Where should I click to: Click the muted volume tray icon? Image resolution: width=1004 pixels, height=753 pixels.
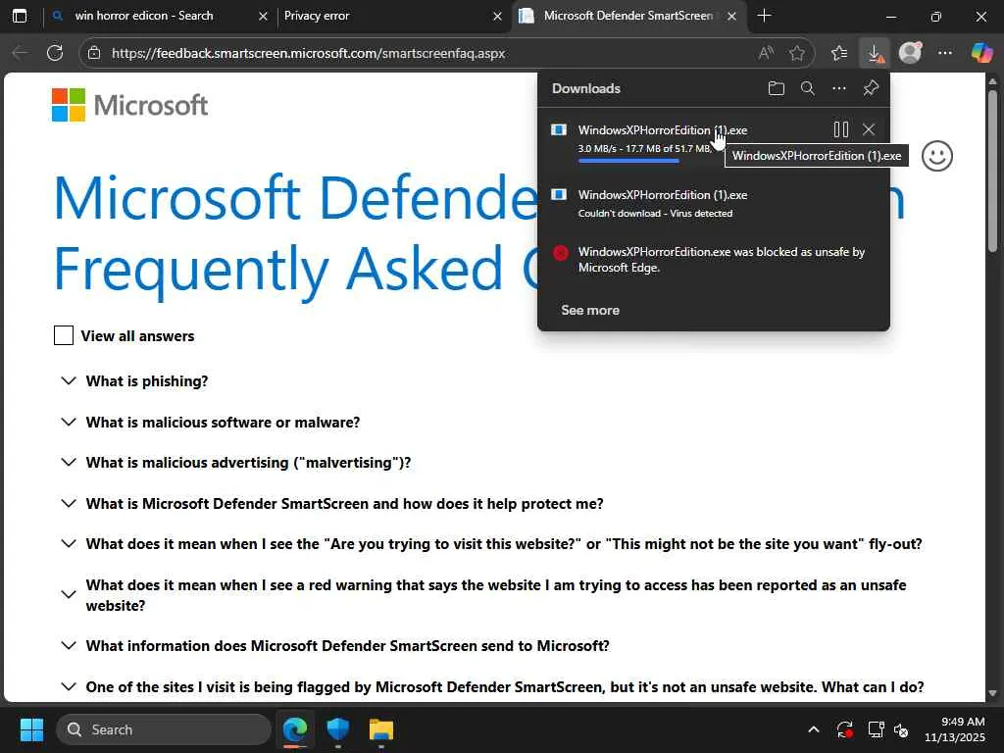tap(901, 729)
